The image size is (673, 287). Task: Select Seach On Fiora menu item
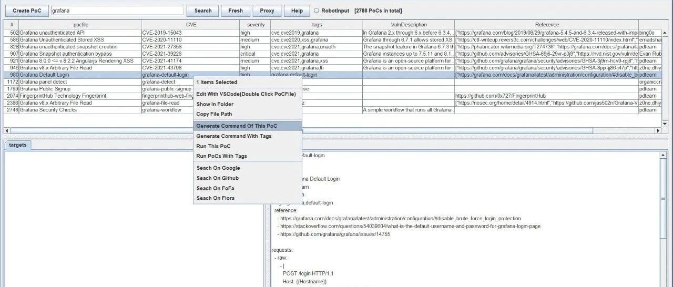coord(247,198)
